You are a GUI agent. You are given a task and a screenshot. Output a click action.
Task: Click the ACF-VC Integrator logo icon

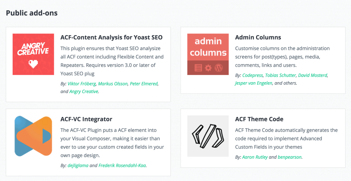coord(33,136)
